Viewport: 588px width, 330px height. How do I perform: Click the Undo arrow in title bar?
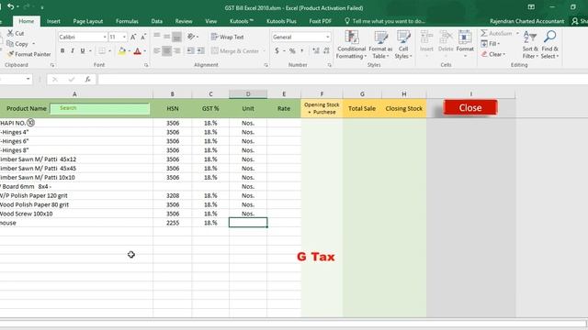click(x=10, y=6)
